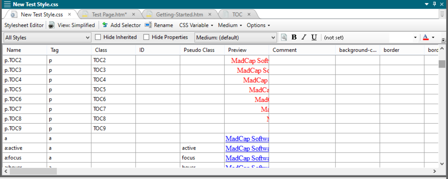The image size is (448, 179).
Task: Enable the Hide Inherited checkbox
Action: tap(98, 37)
